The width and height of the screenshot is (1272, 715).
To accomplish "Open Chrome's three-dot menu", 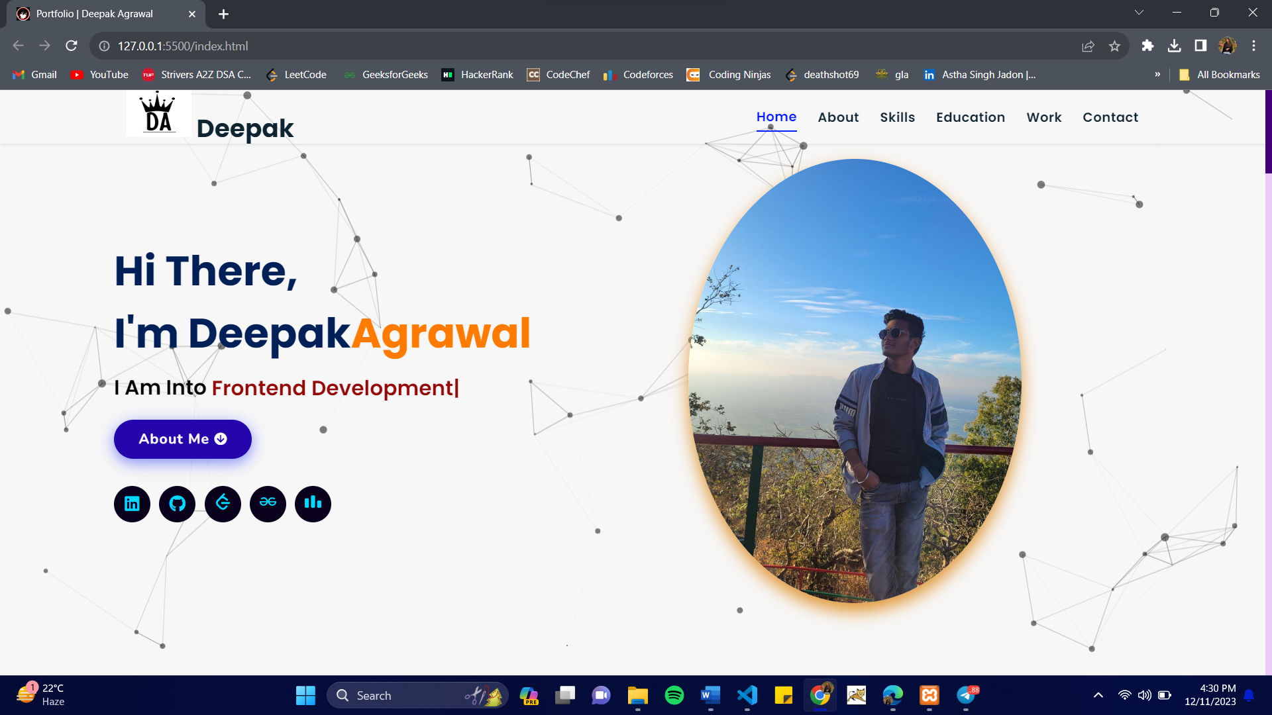I will tap(1253, 46).
